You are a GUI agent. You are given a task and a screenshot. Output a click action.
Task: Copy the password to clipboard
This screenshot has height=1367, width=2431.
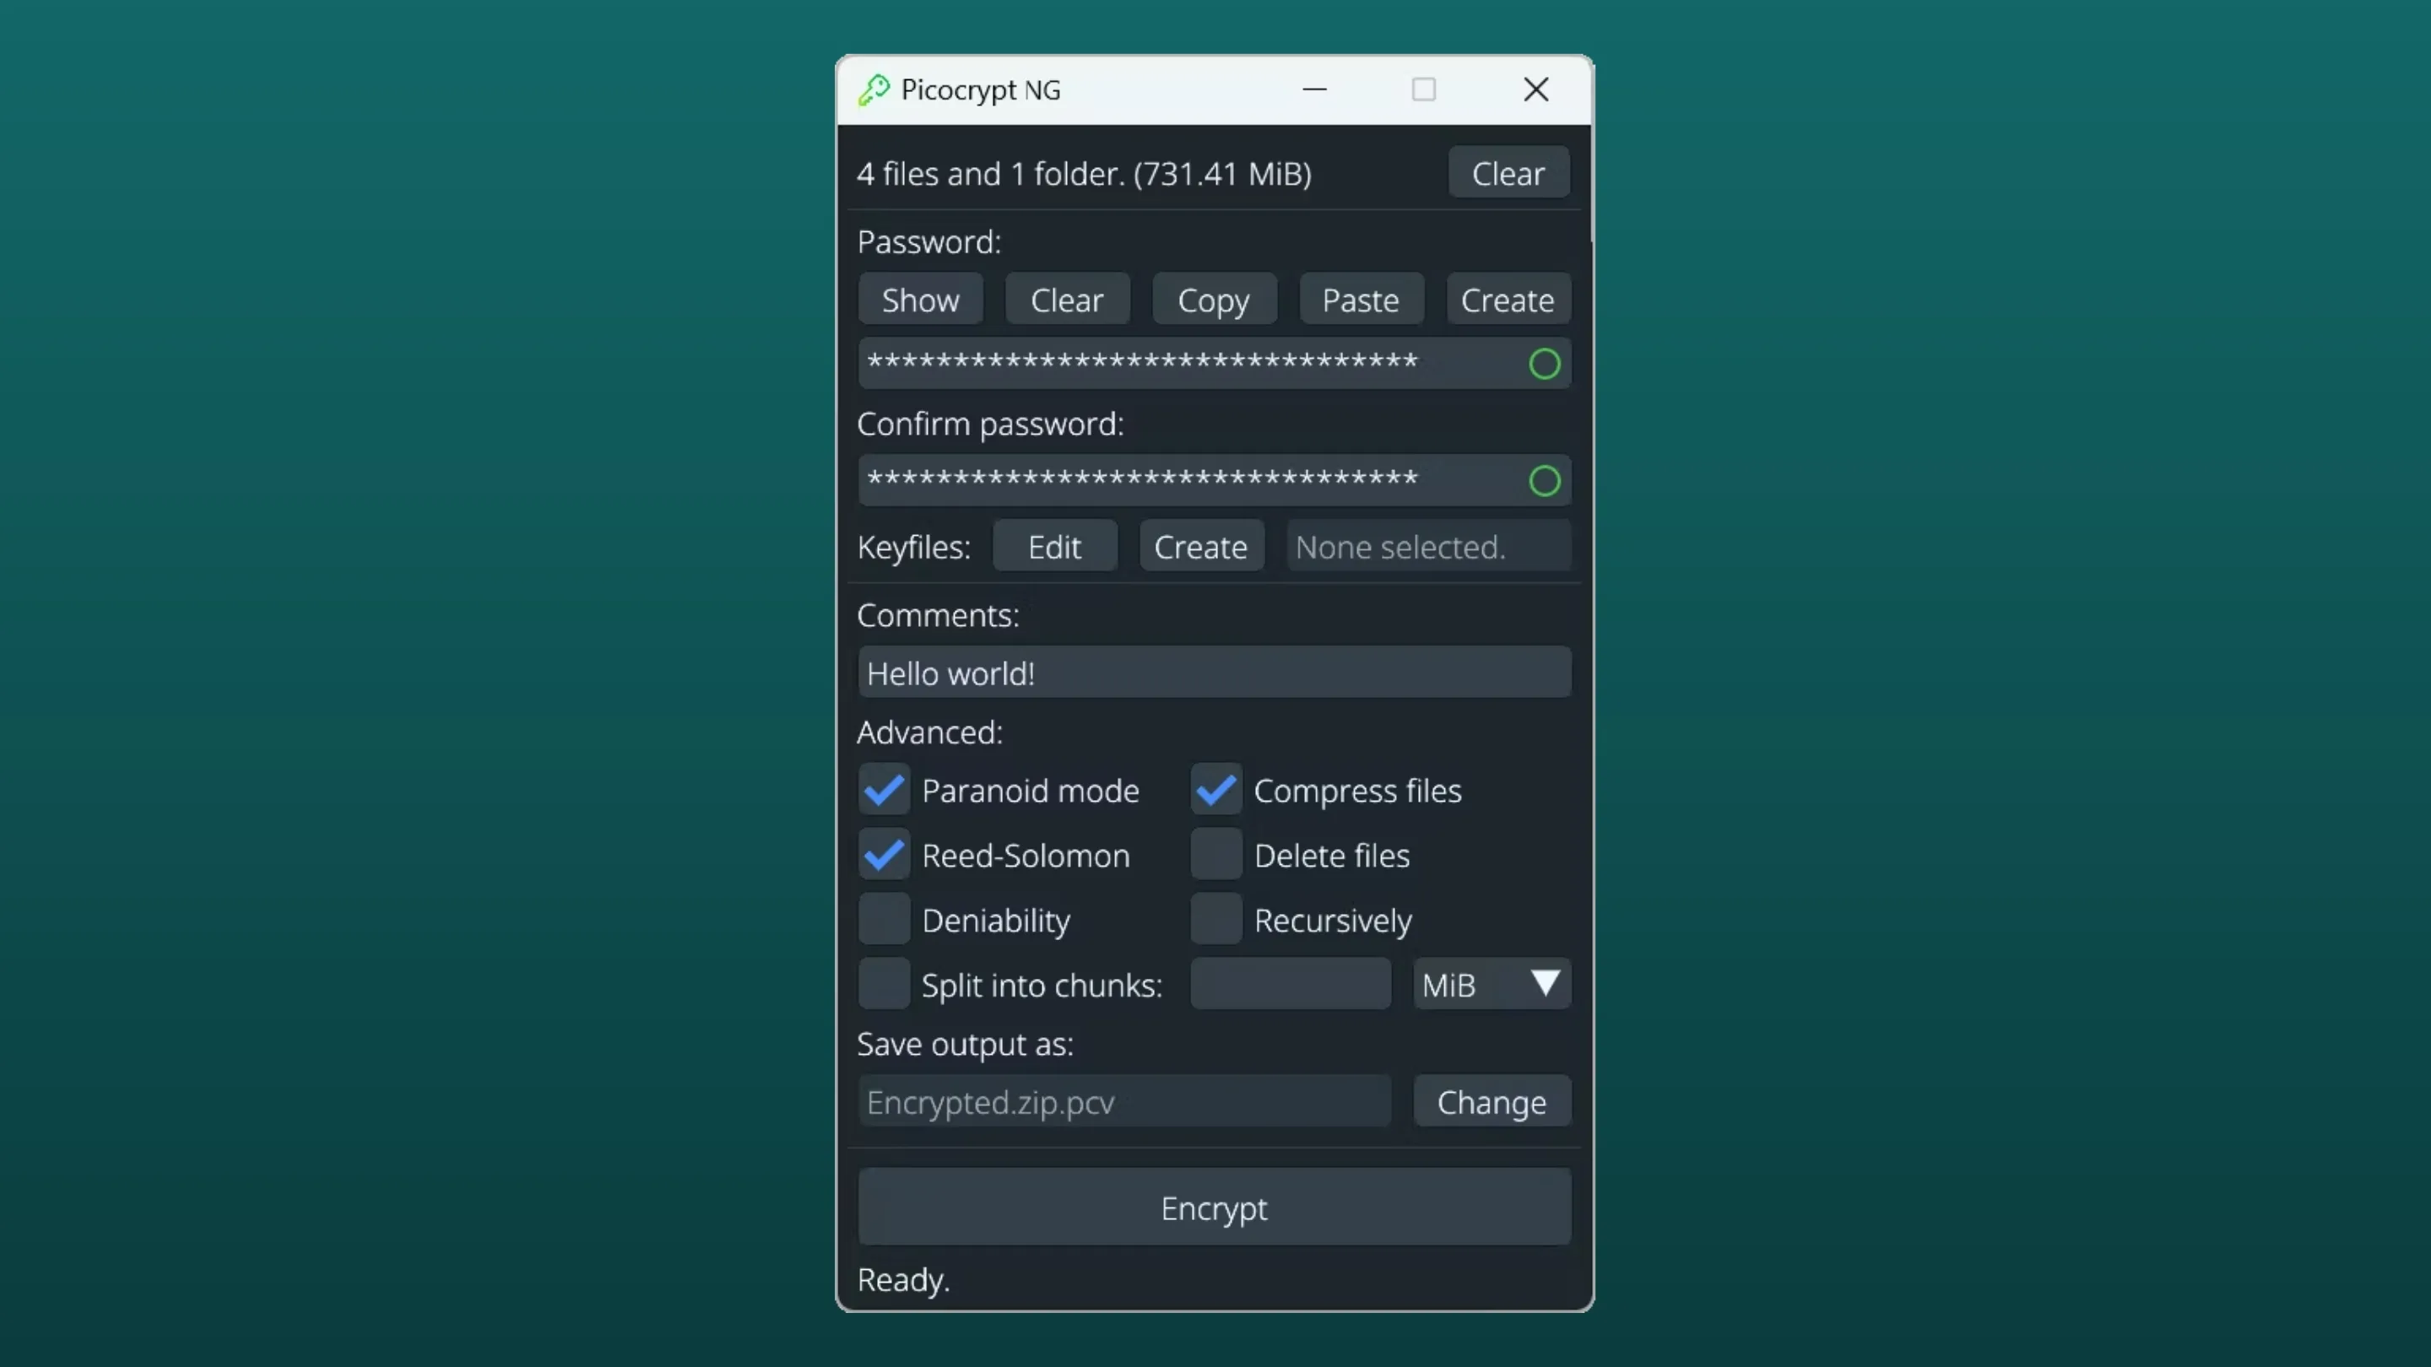tap(1214, 299)
